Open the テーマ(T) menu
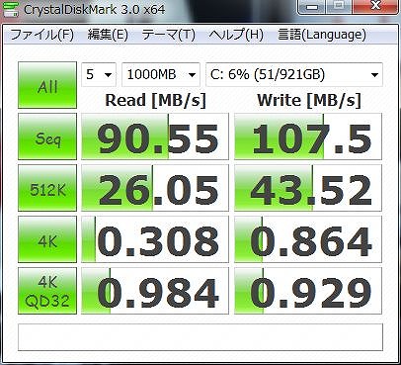Screen dimensions: 401x365 (168, 35)
